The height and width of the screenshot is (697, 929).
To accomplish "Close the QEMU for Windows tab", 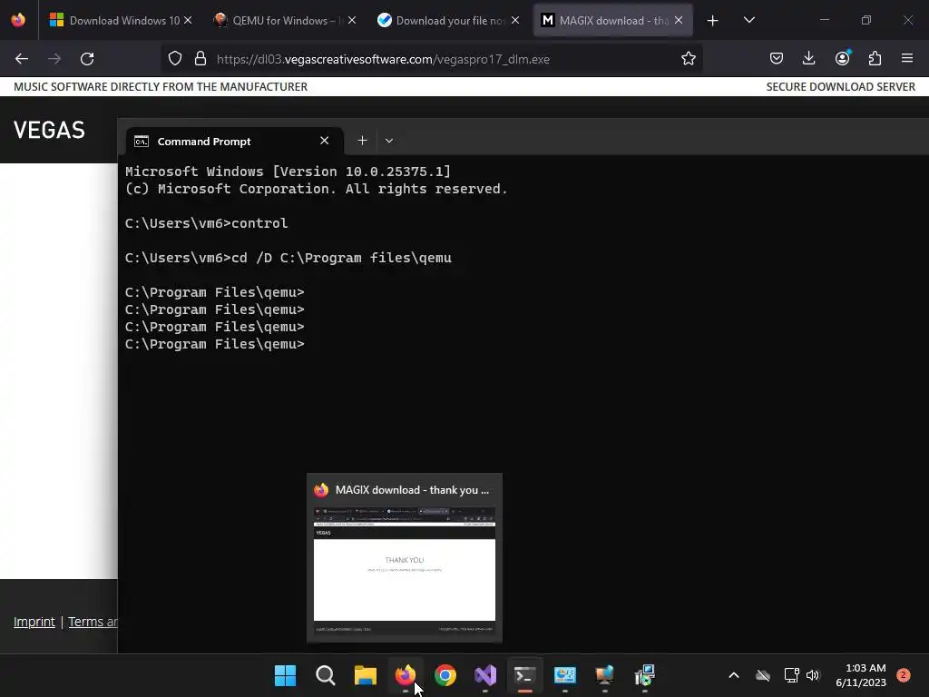I will coord(352,21).
